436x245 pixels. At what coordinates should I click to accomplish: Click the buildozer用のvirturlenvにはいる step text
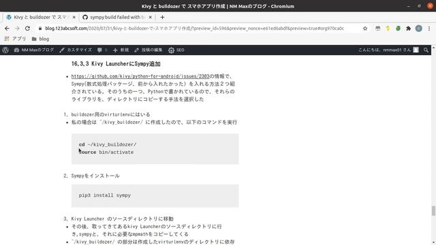pyautogui.click(x=110, y=114)
